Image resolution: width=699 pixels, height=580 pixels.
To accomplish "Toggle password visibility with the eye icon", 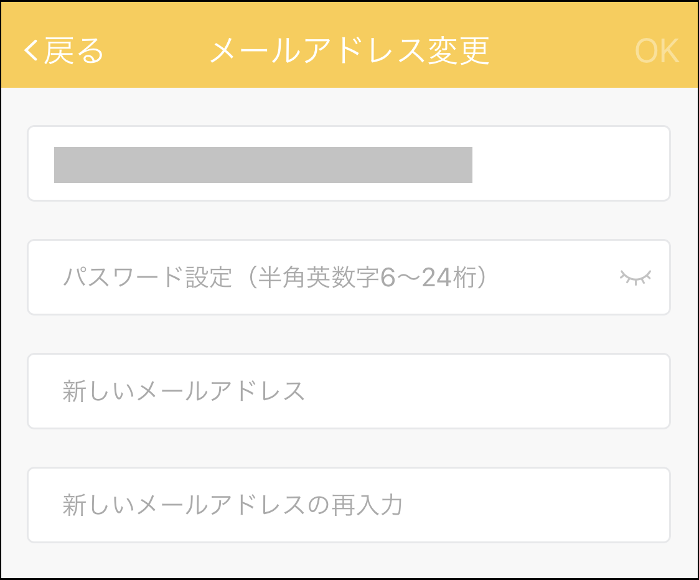I will [636, 278].
